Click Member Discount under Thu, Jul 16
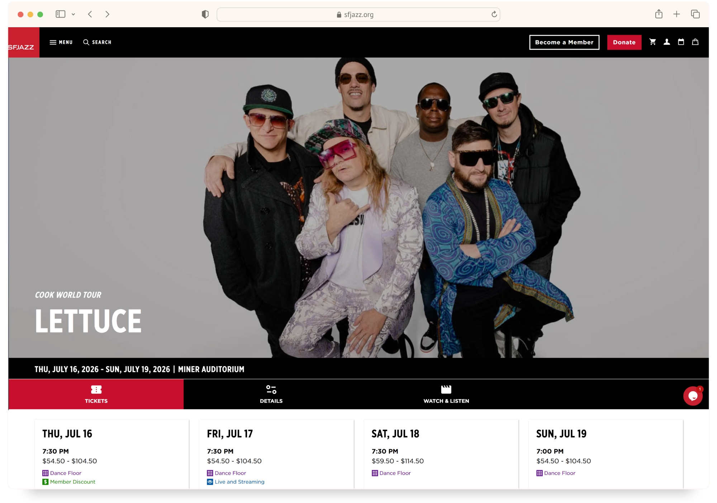 (73, 482)
